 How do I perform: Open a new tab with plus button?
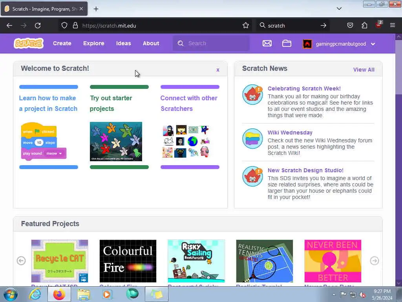click(96, 9)
